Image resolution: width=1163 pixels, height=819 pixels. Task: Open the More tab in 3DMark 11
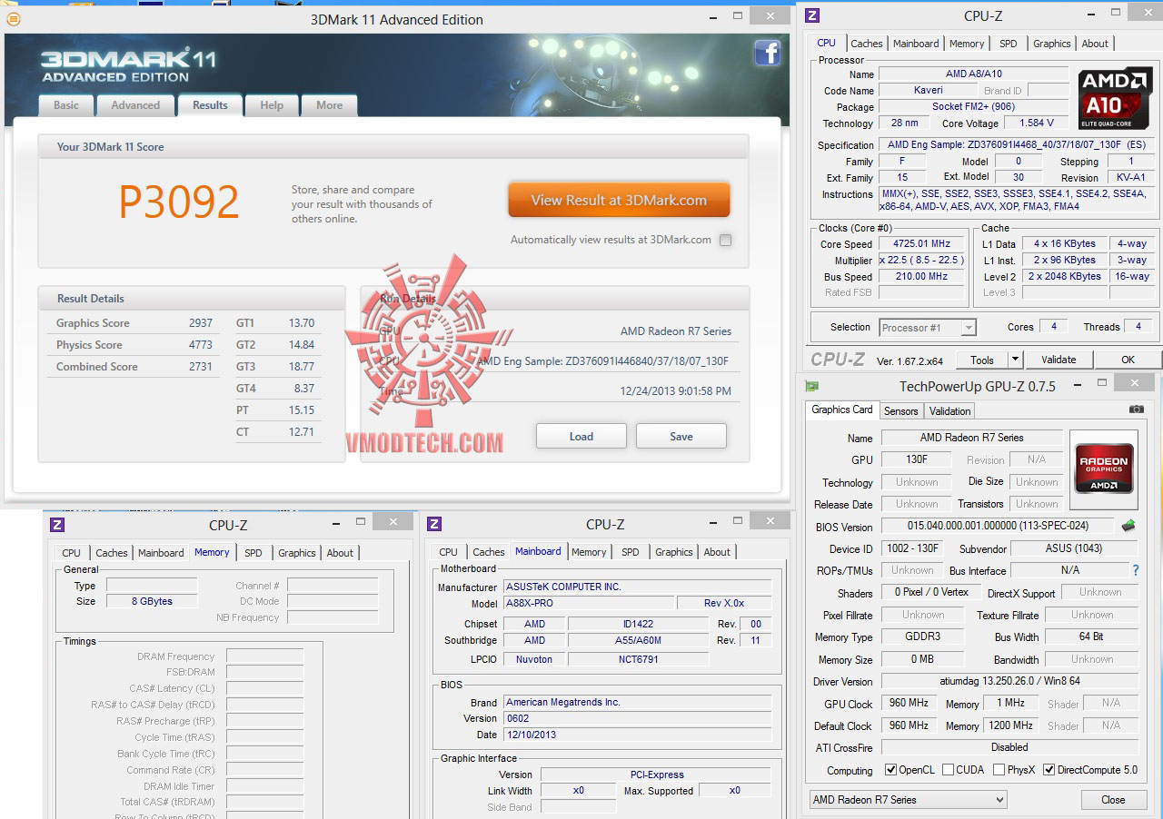(329, 105)
